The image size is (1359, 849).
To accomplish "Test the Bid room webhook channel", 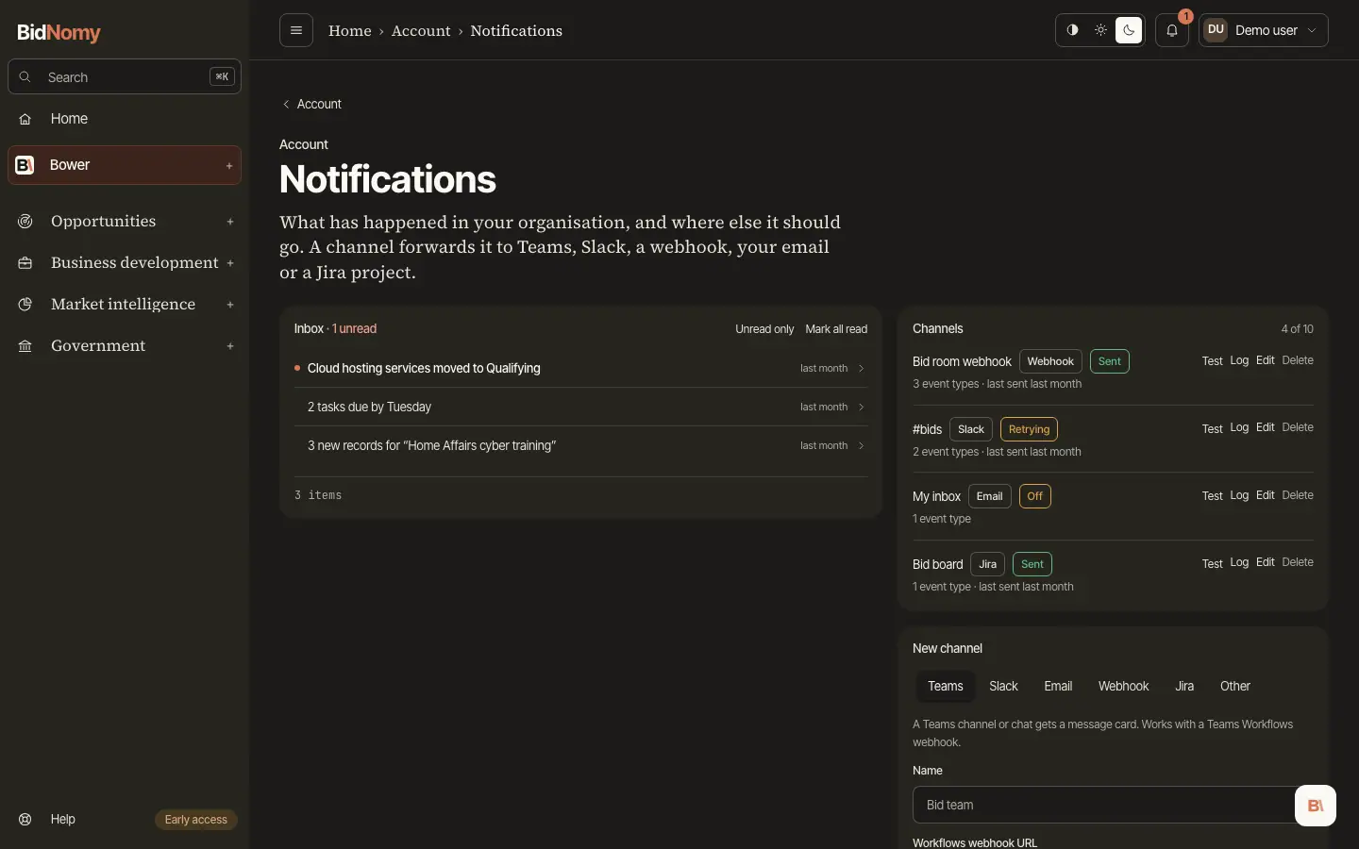I will [x=1212, y=361].
